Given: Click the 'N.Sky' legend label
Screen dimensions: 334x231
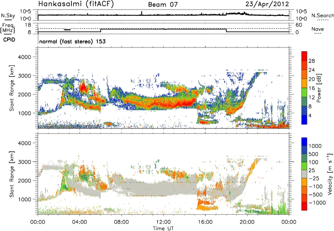Looking at the screenshot, I should (x=8, y=15).
